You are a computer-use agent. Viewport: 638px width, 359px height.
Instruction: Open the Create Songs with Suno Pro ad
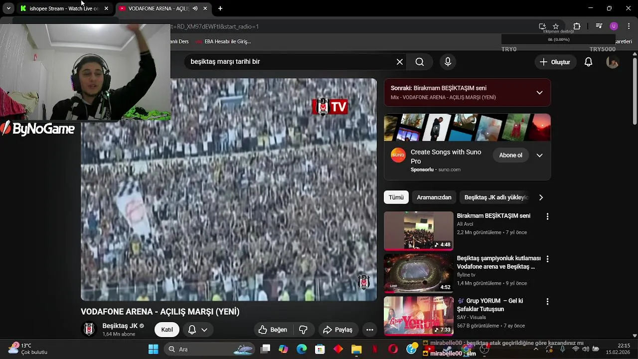point(446,157)
